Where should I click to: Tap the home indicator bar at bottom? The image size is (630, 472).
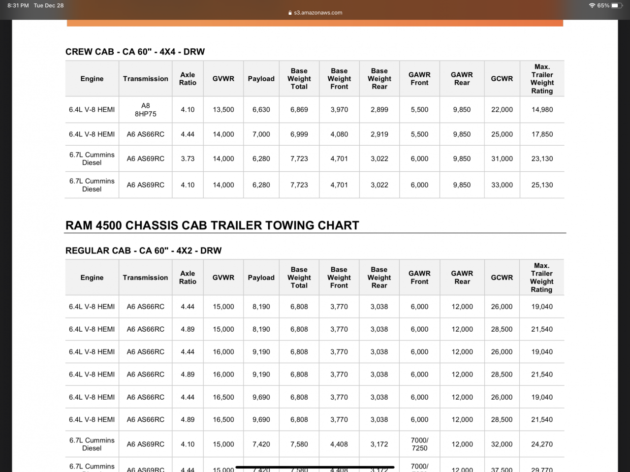coord(315,467)
